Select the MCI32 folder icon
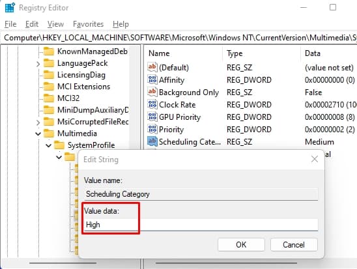 pos(49,98)
